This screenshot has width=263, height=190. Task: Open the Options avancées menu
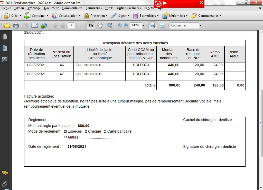pos(129,8)
